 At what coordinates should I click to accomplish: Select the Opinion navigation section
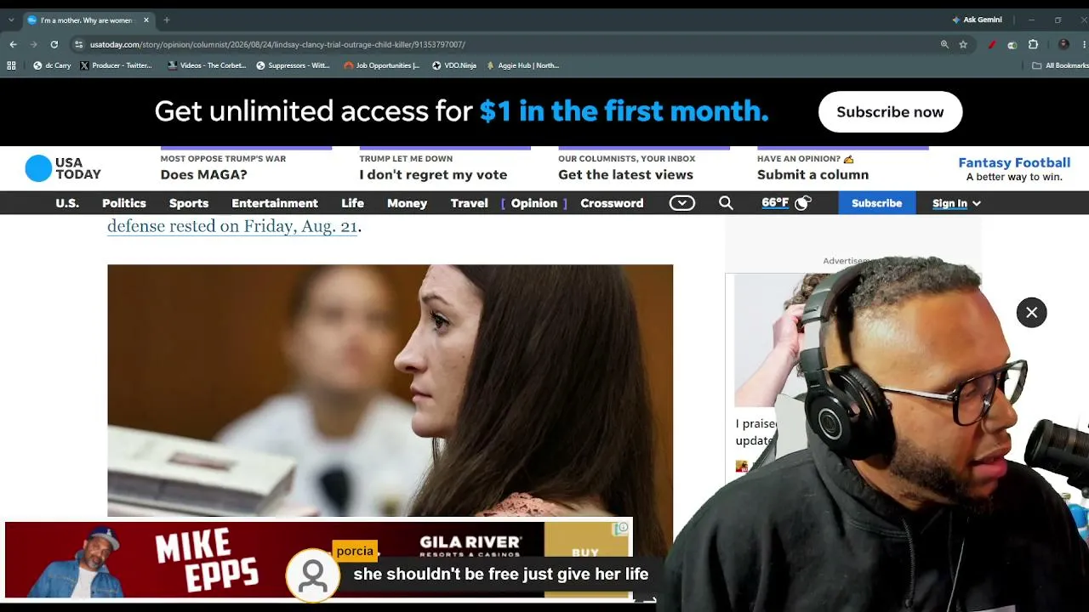click(534, 203)
